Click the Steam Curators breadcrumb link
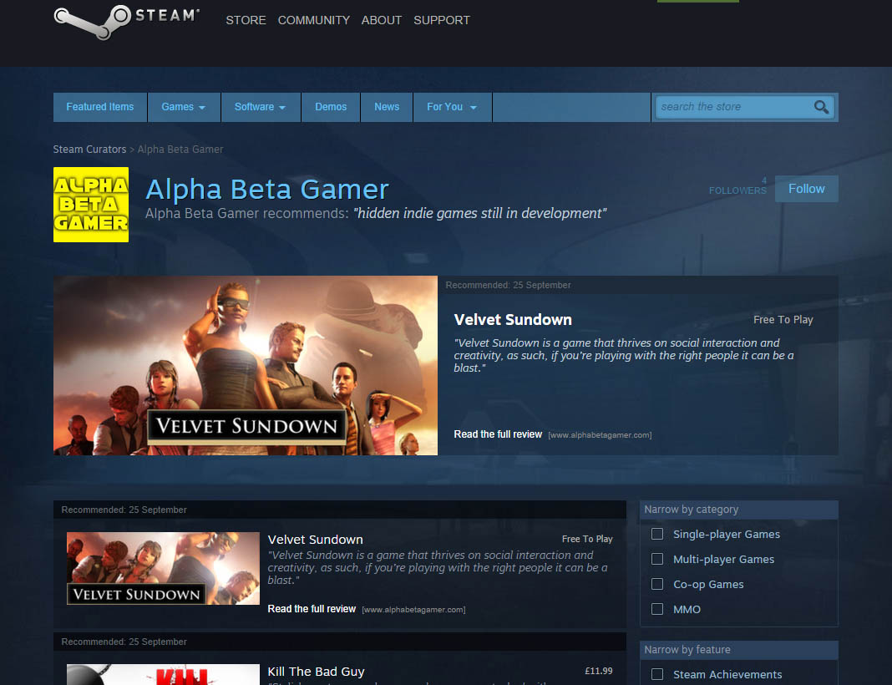Screen dimensions: 892x685 [89, 150]
